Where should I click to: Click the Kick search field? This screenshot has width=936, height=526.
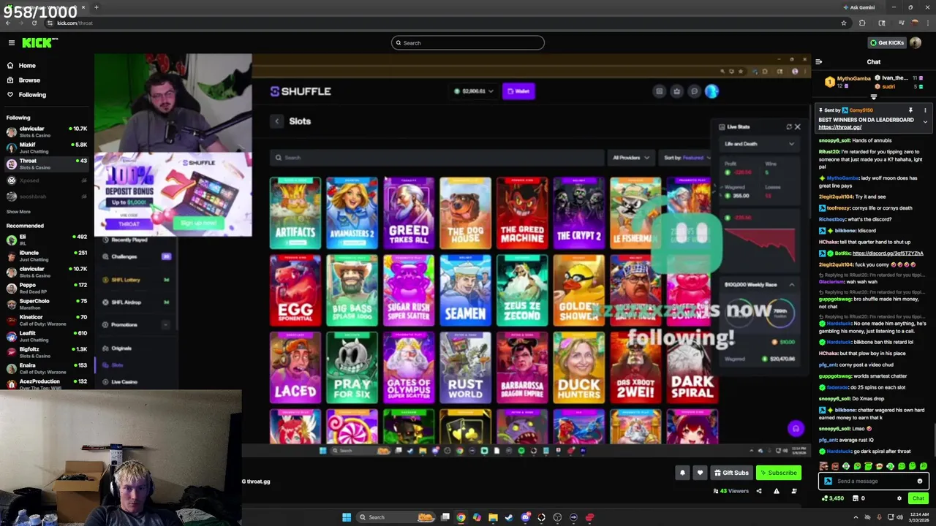[468, 43]
